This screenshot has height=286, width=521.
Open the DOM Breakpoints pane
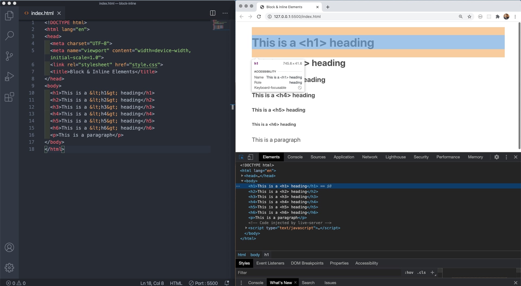(307, 263)
